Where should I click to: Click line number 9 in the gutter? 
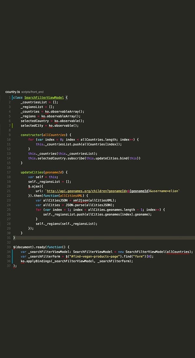click(x=9, y=135)
